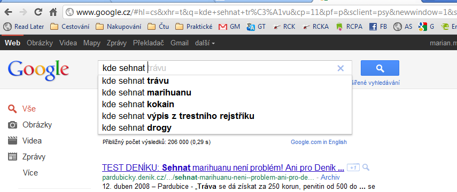The image size is (457, 192).
Task: Click the browser forward arrow
Action: 23,12
